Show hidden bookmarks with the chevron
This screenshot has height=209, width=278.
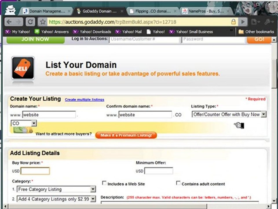click(x=231, y=30)
